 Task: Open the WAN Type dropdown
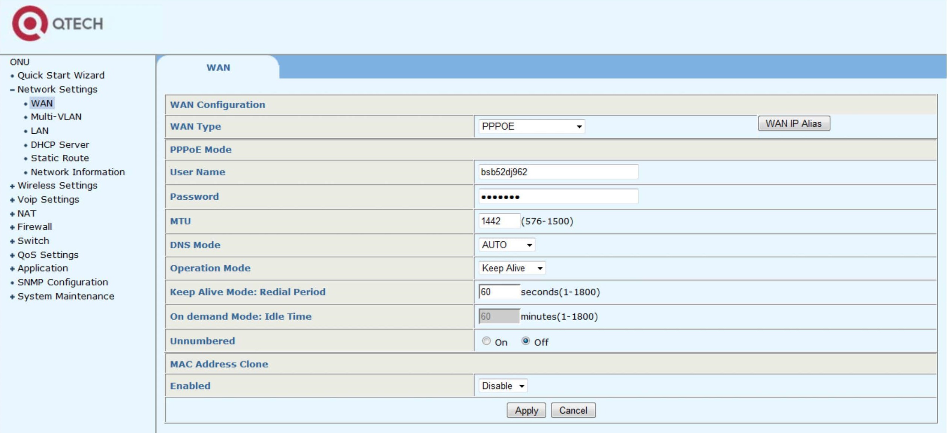click(531, 127)
